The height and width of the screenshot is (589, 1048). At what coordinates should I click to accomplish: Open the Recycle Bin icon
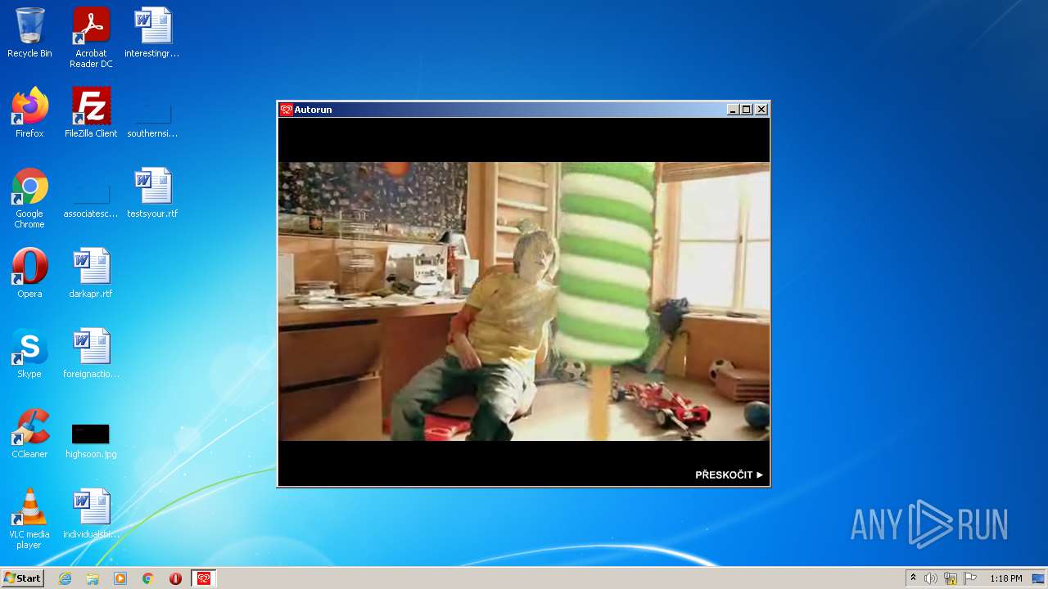click(x=29, y=34)
